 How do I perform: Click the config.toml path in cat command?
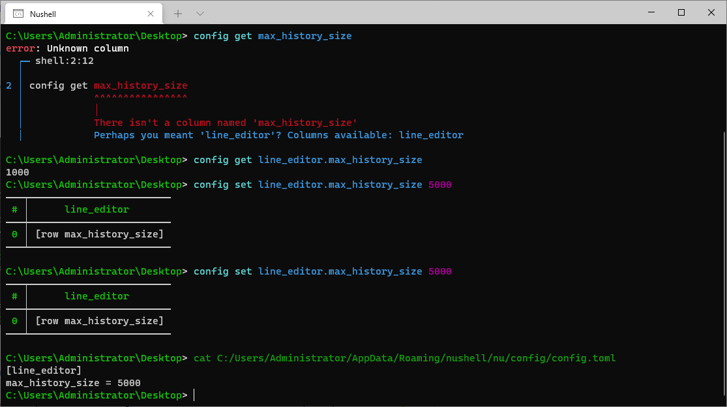(x=417, y=358)
